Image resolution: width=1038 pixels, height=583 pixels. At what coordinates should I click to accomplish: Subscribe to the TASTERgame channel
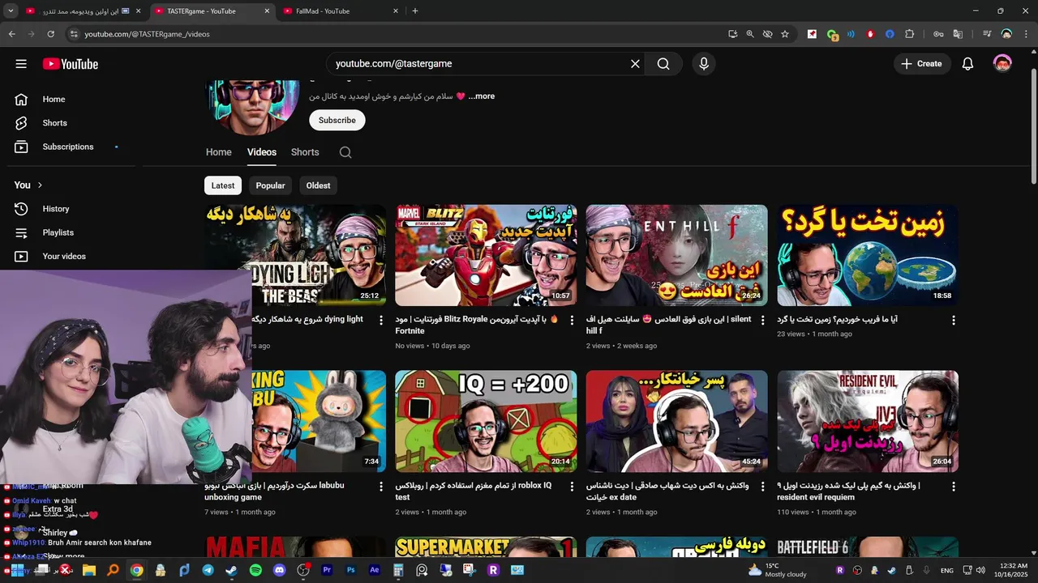[337, 120]
